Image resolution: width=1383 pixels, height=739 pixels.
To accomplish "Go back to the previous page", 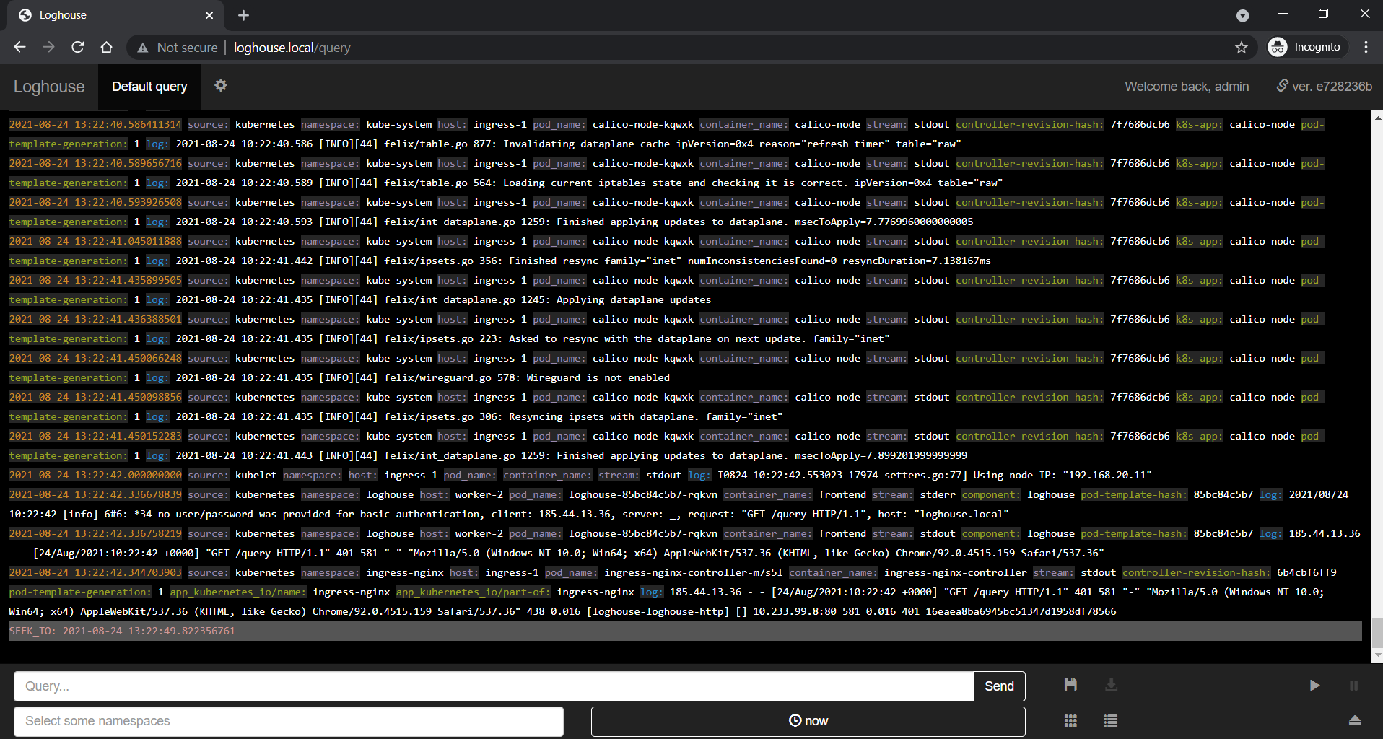I will pos(19,47).
